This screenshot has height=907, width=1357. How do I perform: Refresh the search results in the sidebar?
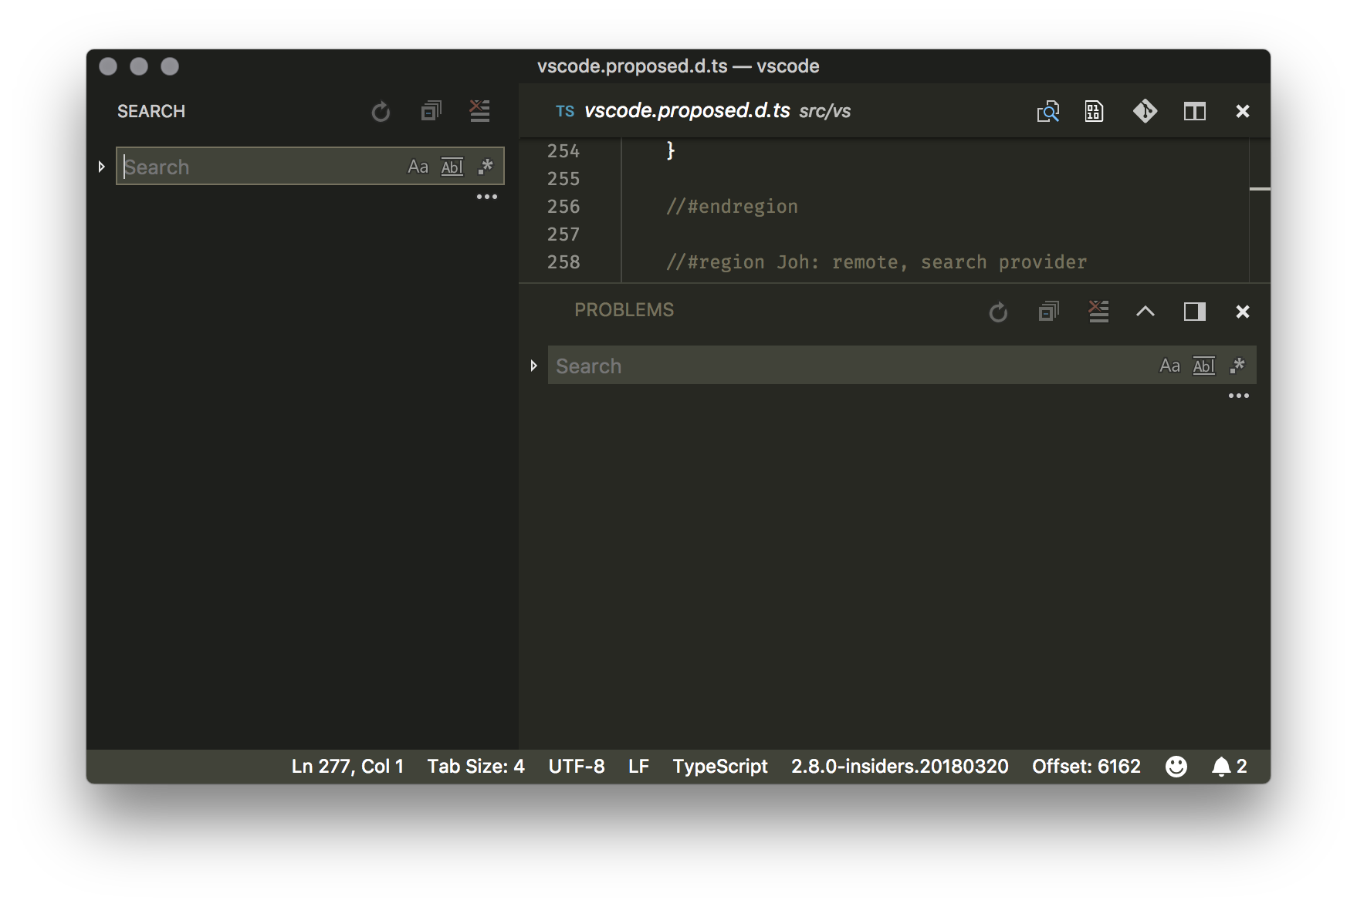(381, 111)
